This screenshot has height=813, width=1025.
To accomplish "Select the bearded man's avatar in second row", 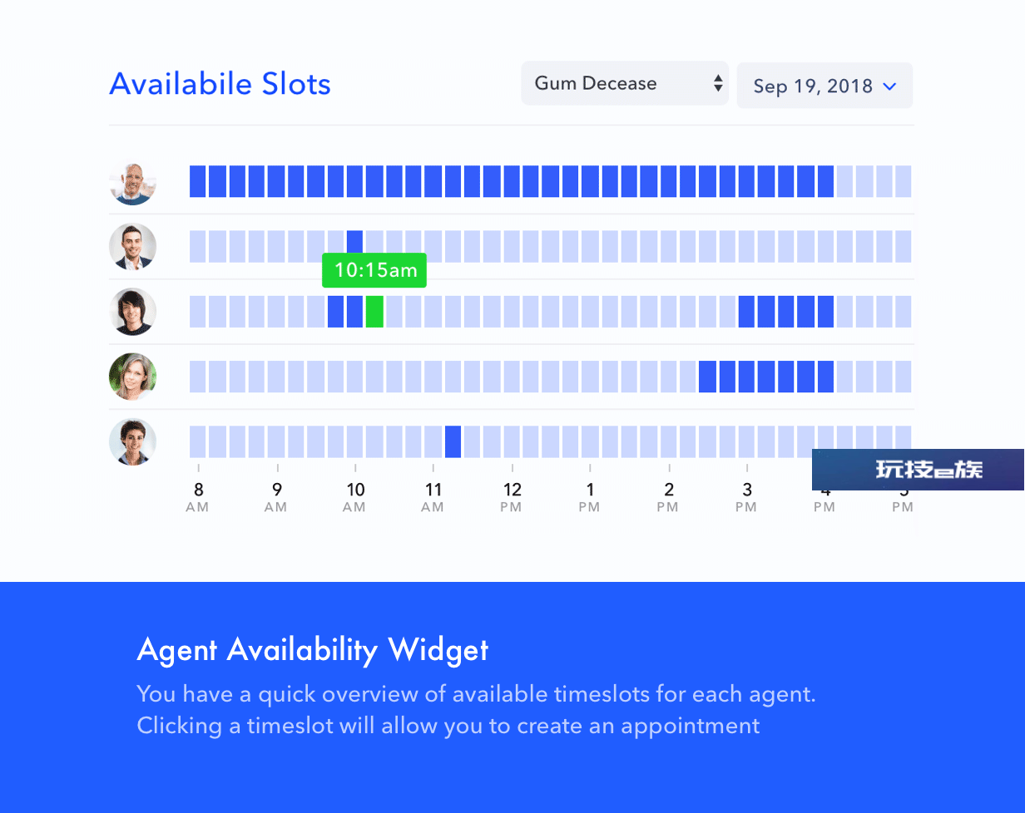I will [x=132, y=246].
